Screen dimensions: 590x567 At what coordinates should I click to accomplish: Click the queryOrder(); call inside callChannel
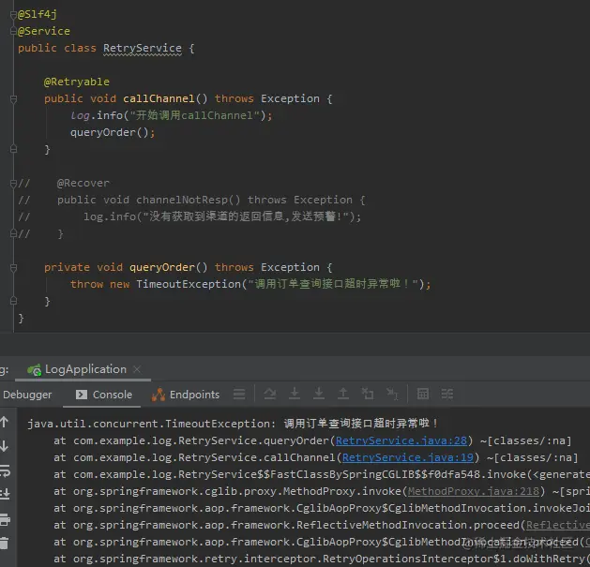(x=113, y=132)
